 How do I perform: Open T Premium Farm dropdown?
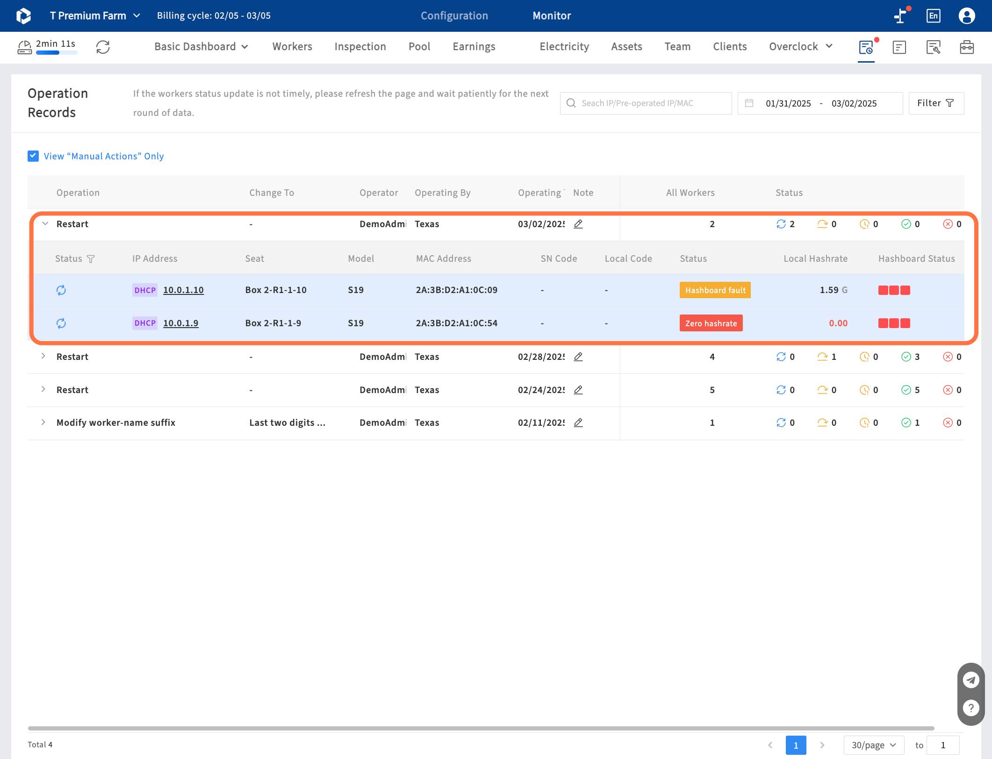95,16
